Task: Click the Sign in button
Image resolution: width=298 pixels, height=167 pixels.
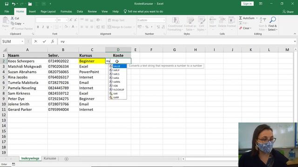Action: [x=247, y=4]
